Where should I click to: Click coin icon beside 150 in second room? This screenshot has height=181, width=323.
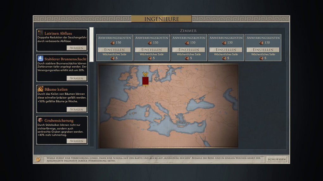click(150, 43)
